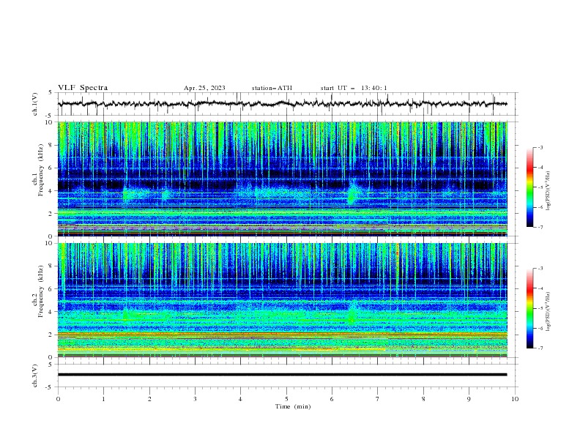Click time axis tick label '0'

[58, 399]
